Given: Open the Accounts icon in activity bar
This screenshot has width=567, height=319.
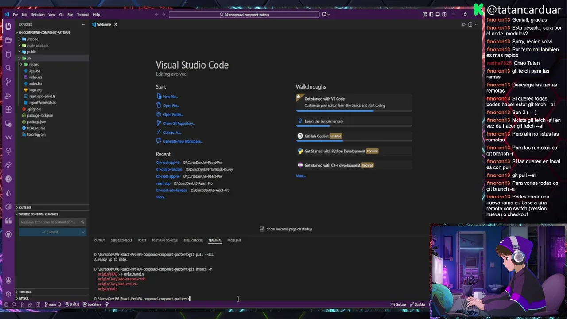Looking at the screenshot, I should click(x=8, y=280).
